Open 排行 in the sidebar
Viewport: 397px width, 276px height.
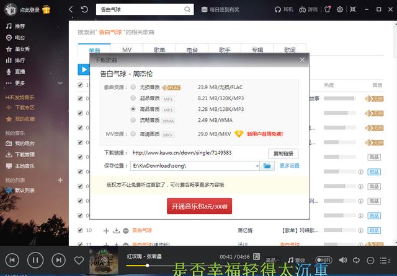click(16, 61)
